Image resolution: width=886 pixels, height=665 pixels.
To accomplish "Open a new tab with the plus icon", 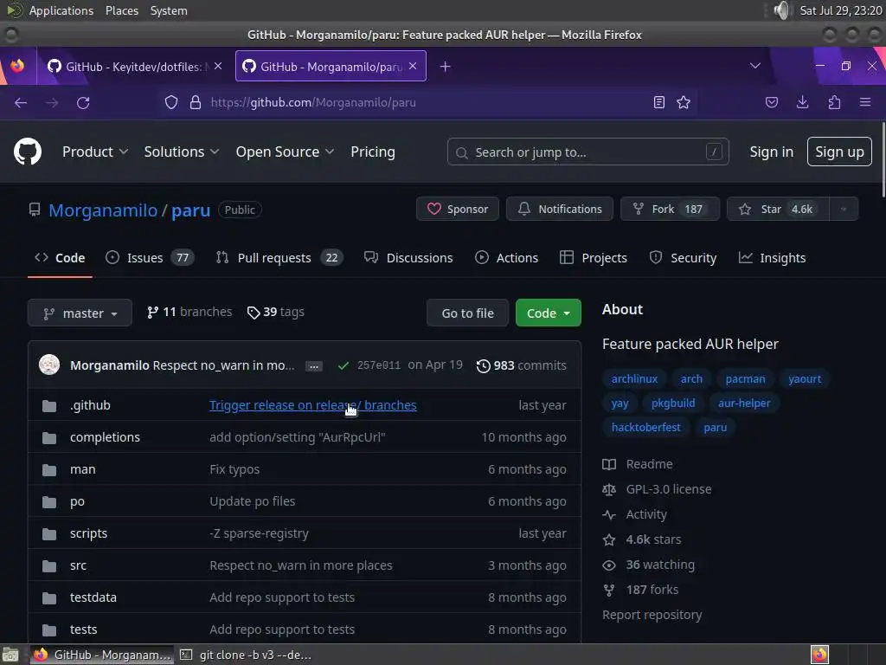I will tap(446, 67).
